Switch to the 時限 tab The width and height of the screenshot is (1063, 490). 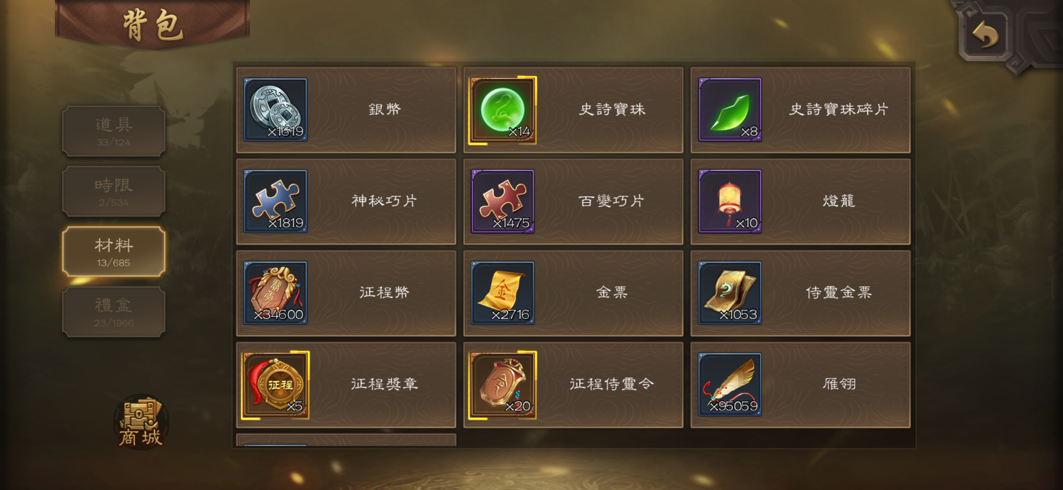coord(114,192)
